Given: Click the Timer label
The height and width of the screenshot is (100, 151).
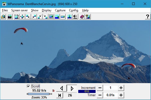Looking at the screenshot, I should tap(92, 95).
